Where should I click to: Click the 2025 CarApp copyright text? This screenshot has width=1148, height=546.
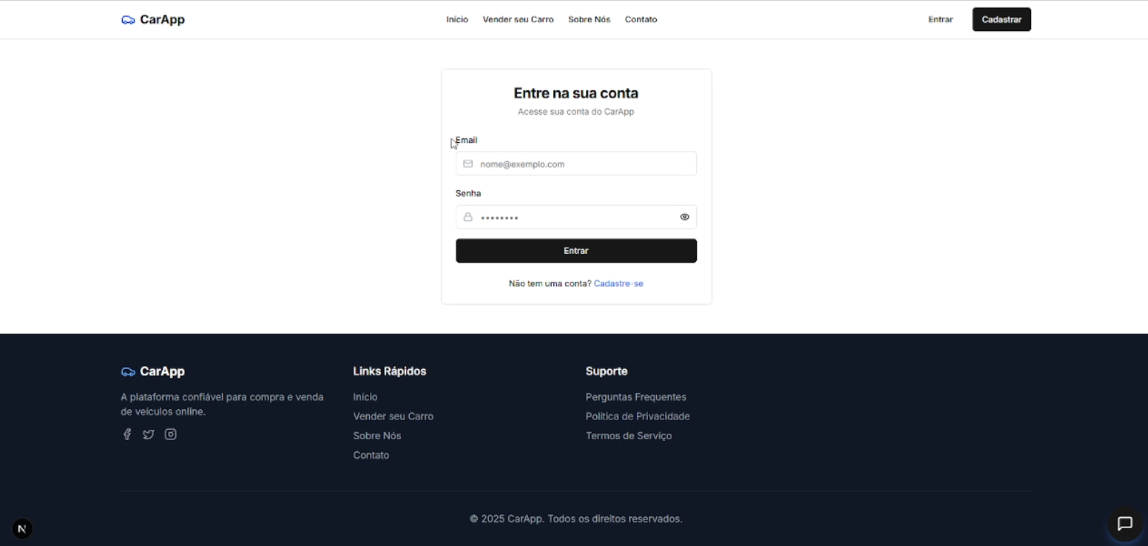[x=576, y=519]
